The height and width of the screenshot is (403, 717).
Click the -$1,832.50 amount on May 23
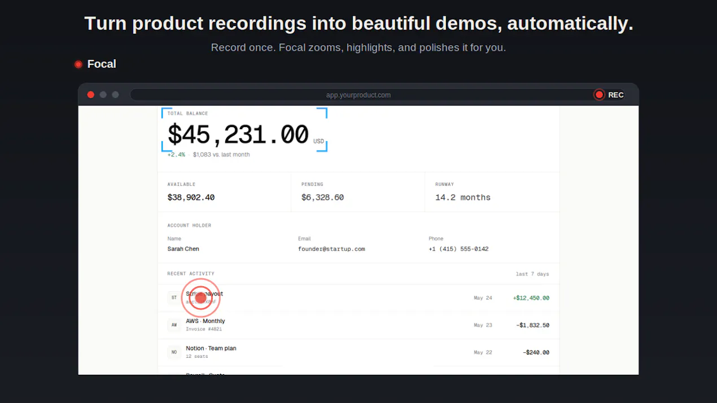(533, 325)
